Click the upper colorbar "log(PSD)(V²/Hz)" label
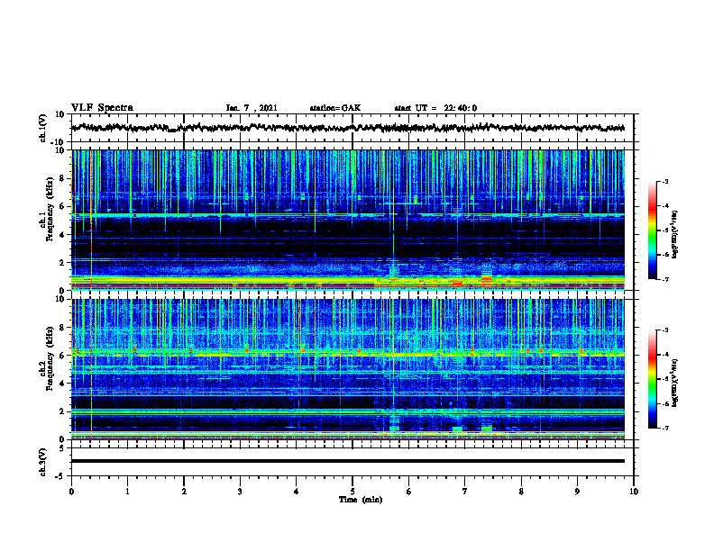This screenshot has width=714, height=551. click(x=675, y=235)
